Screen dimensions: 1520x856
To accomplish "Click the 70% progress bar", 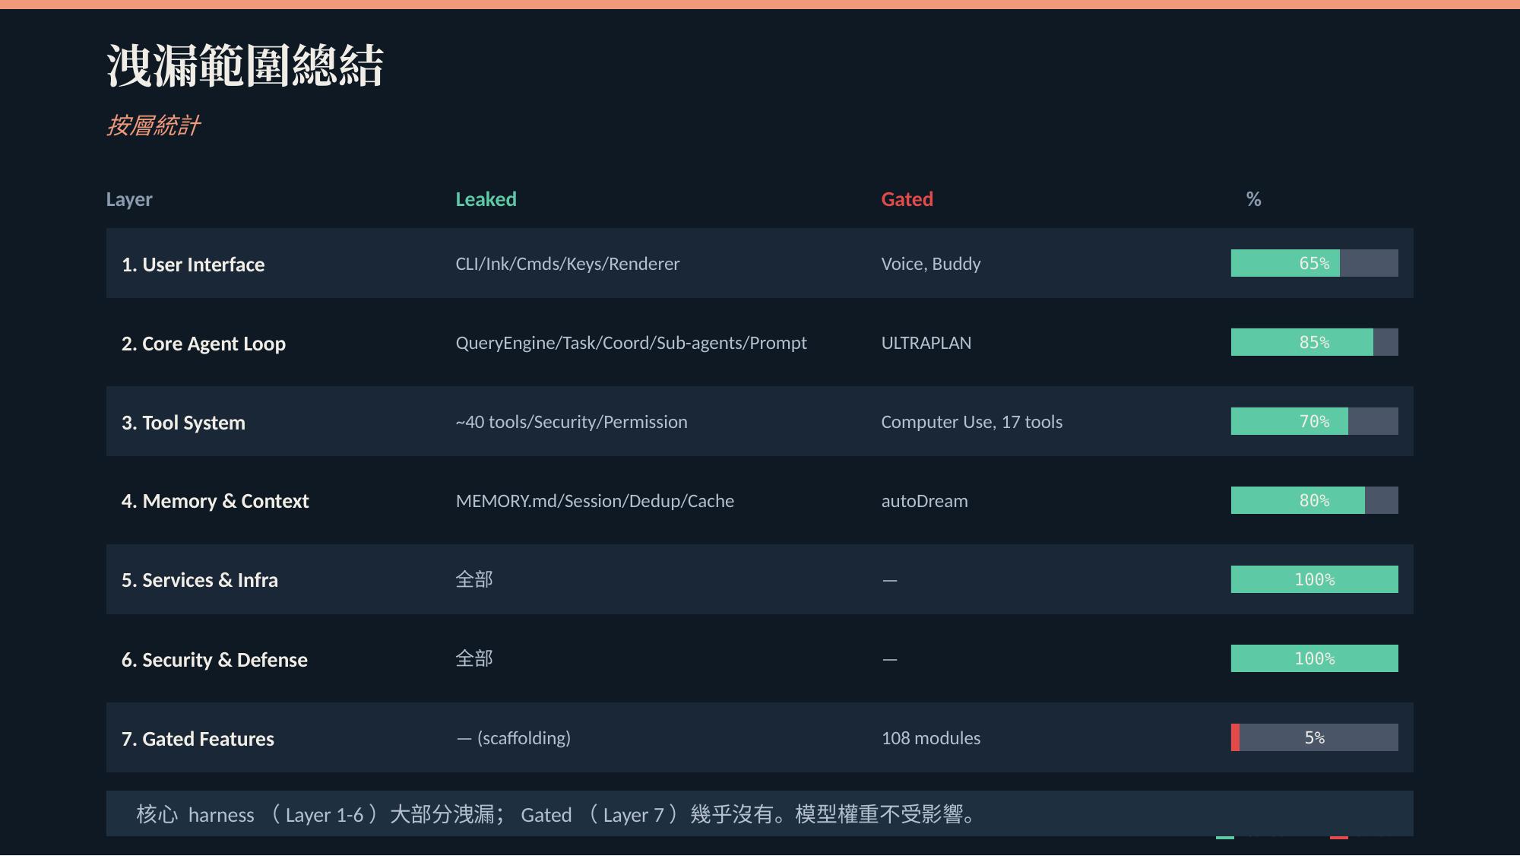I will click(1315, 421).
